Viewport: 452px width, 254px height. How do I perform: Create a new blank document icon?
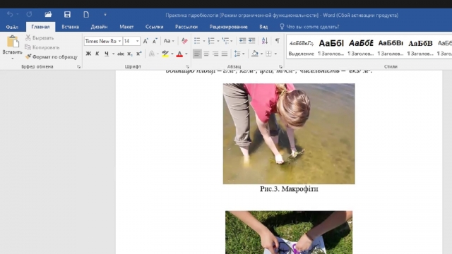[x=86, y=14]
